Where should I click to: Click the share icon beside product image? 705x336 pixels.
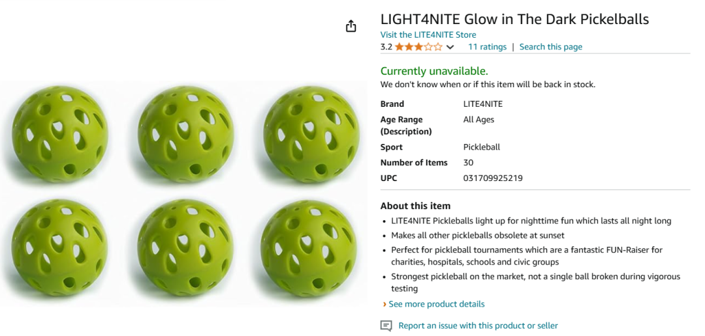coord(351,26)
